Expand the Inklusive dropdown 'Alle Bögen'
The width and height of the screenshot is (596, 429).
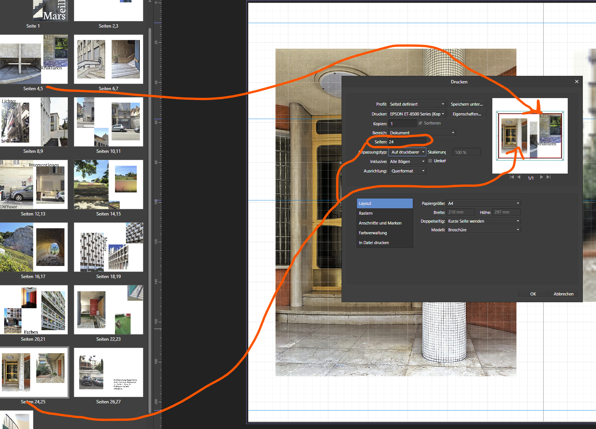click(408, 161)
